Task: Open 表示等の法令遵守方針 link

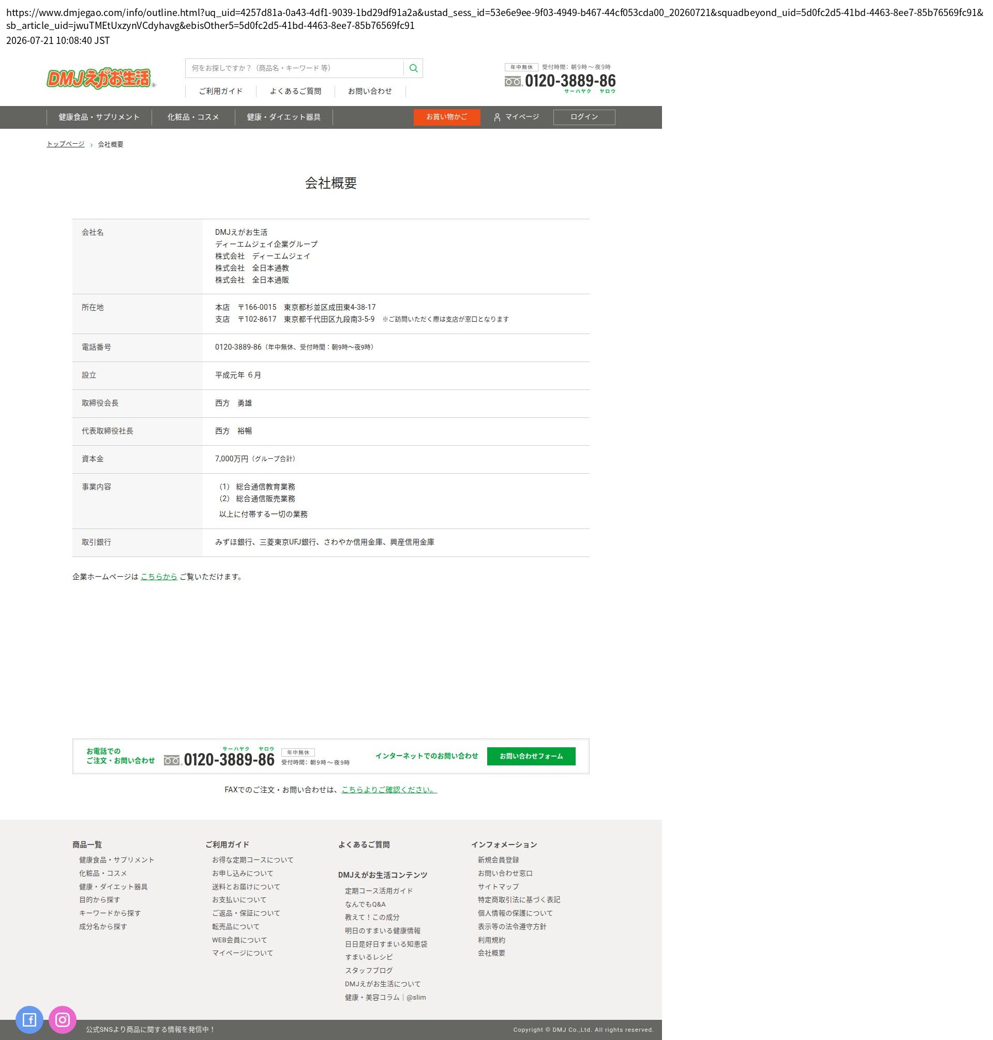Action: pos(513,926)
